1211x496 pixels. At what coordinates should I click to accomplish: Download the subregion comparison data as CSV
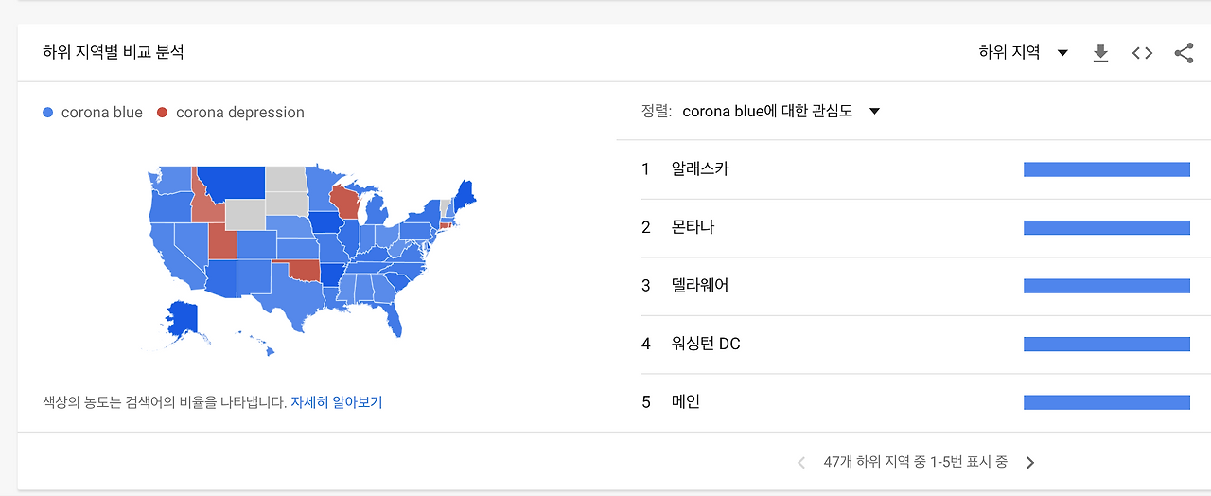(1100, 54)
